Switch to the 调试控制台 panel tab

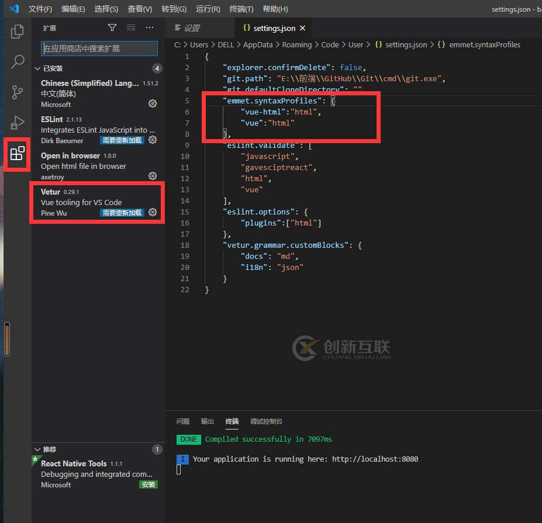(x=266, y=421)
